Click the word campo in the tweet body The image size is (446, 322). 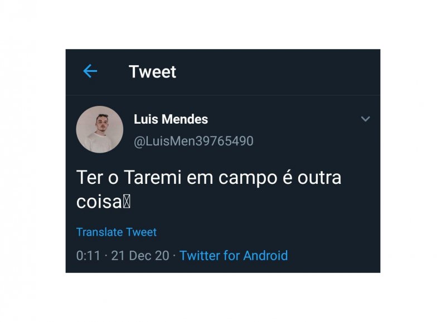[248, 179]
